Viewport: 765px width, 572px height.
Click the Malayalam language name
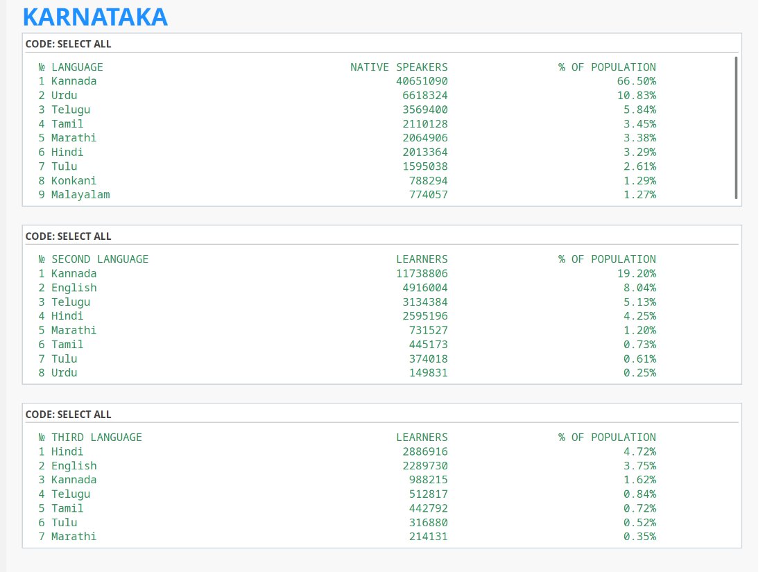80,195
